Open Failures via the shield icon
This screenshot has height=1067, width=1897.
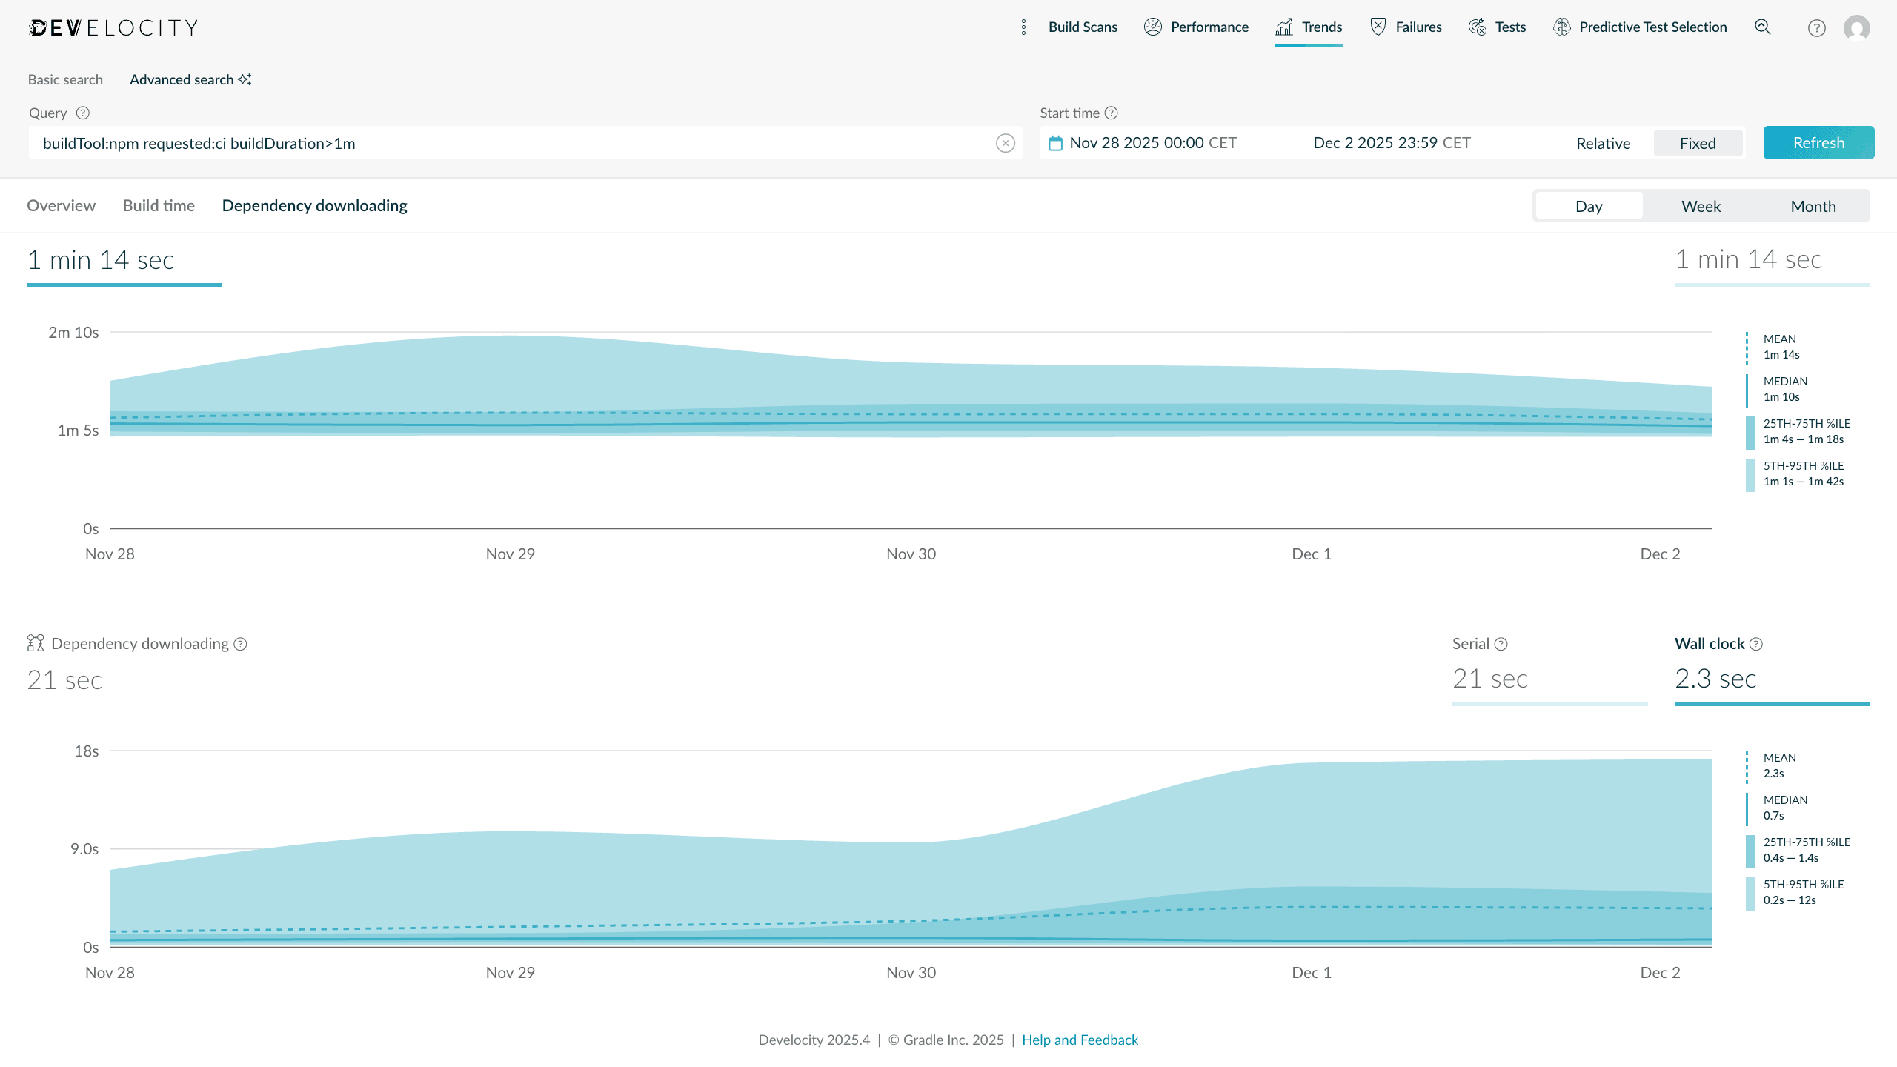1378,25
